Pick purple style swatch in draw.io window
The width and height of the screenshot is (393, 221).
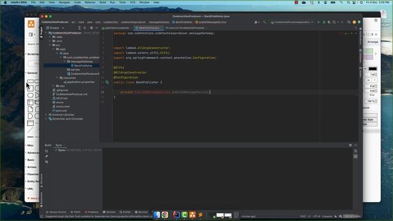click(x=369, y=57)
